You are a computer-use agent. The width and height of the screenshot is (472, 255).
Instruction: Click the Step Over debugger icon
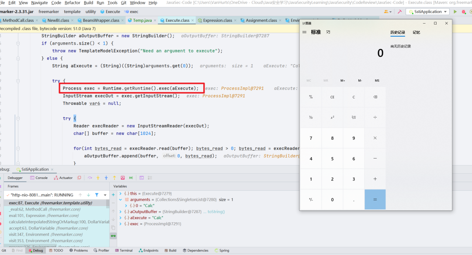pos(90,178)
